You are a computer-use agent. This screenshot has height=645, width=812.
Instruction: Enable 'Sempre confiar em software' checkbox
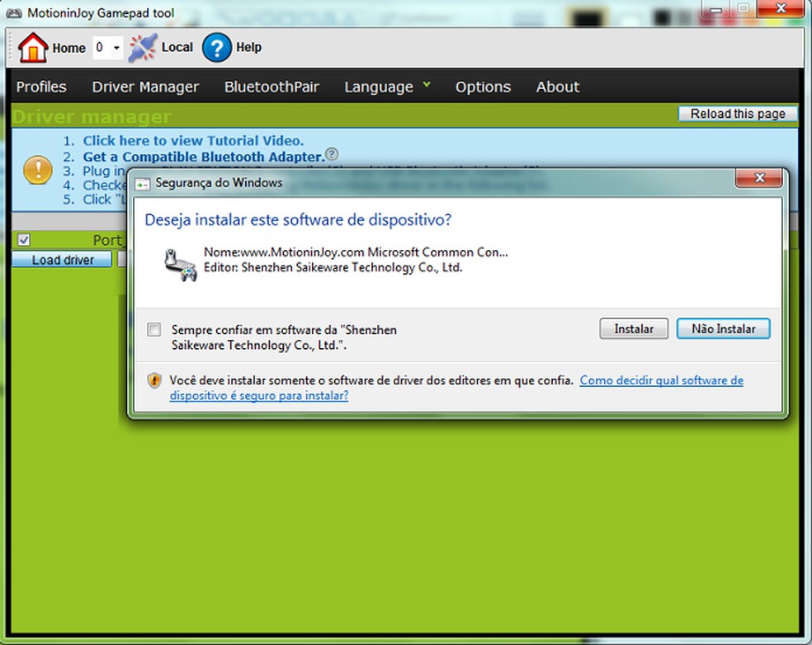tap(153, 330)
